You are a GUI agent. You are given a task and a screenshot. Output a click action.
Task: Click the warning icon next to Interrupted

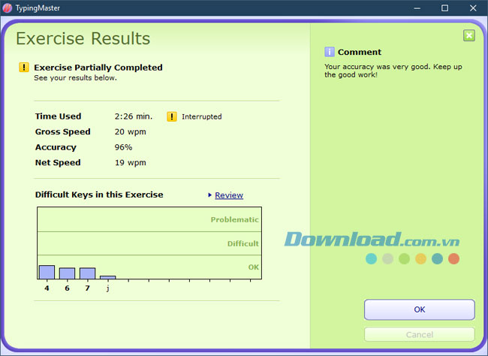[172, 116]
